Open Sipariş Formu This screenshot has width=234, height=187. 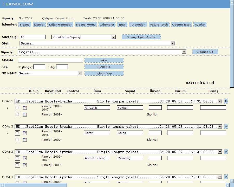86,24
